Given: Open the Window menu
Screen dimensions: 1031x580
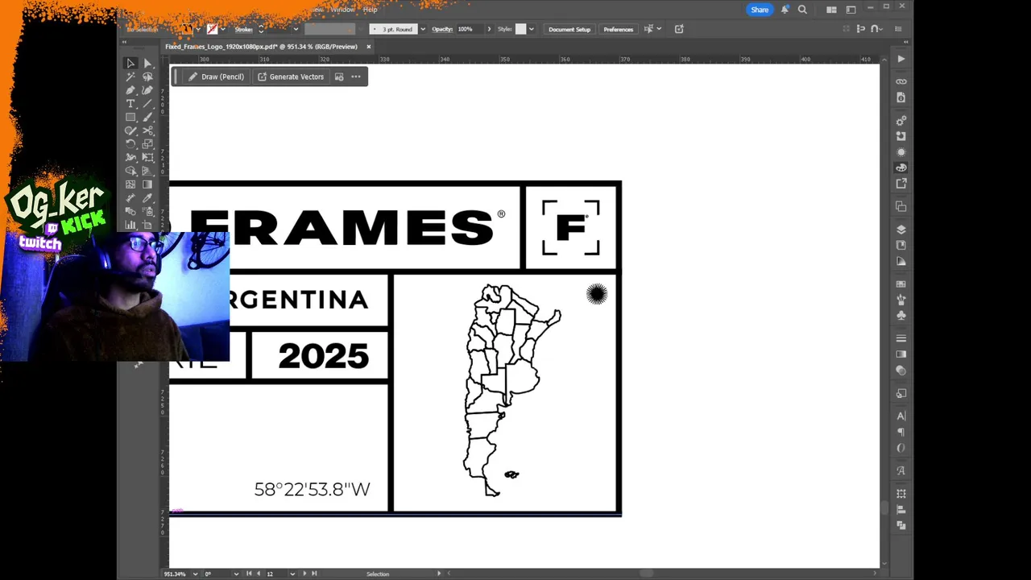Looking at the screenshot, I should [x=342, y=10].
